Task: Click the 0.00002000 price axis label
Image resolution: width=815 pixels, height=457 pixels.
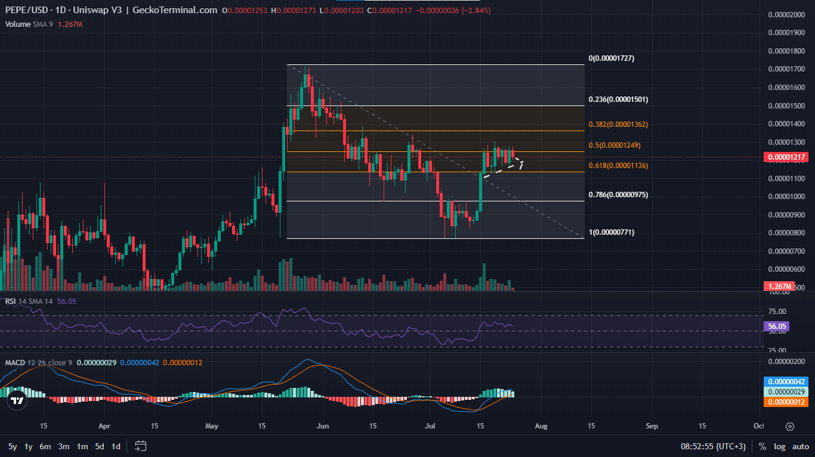Action: 786,15
